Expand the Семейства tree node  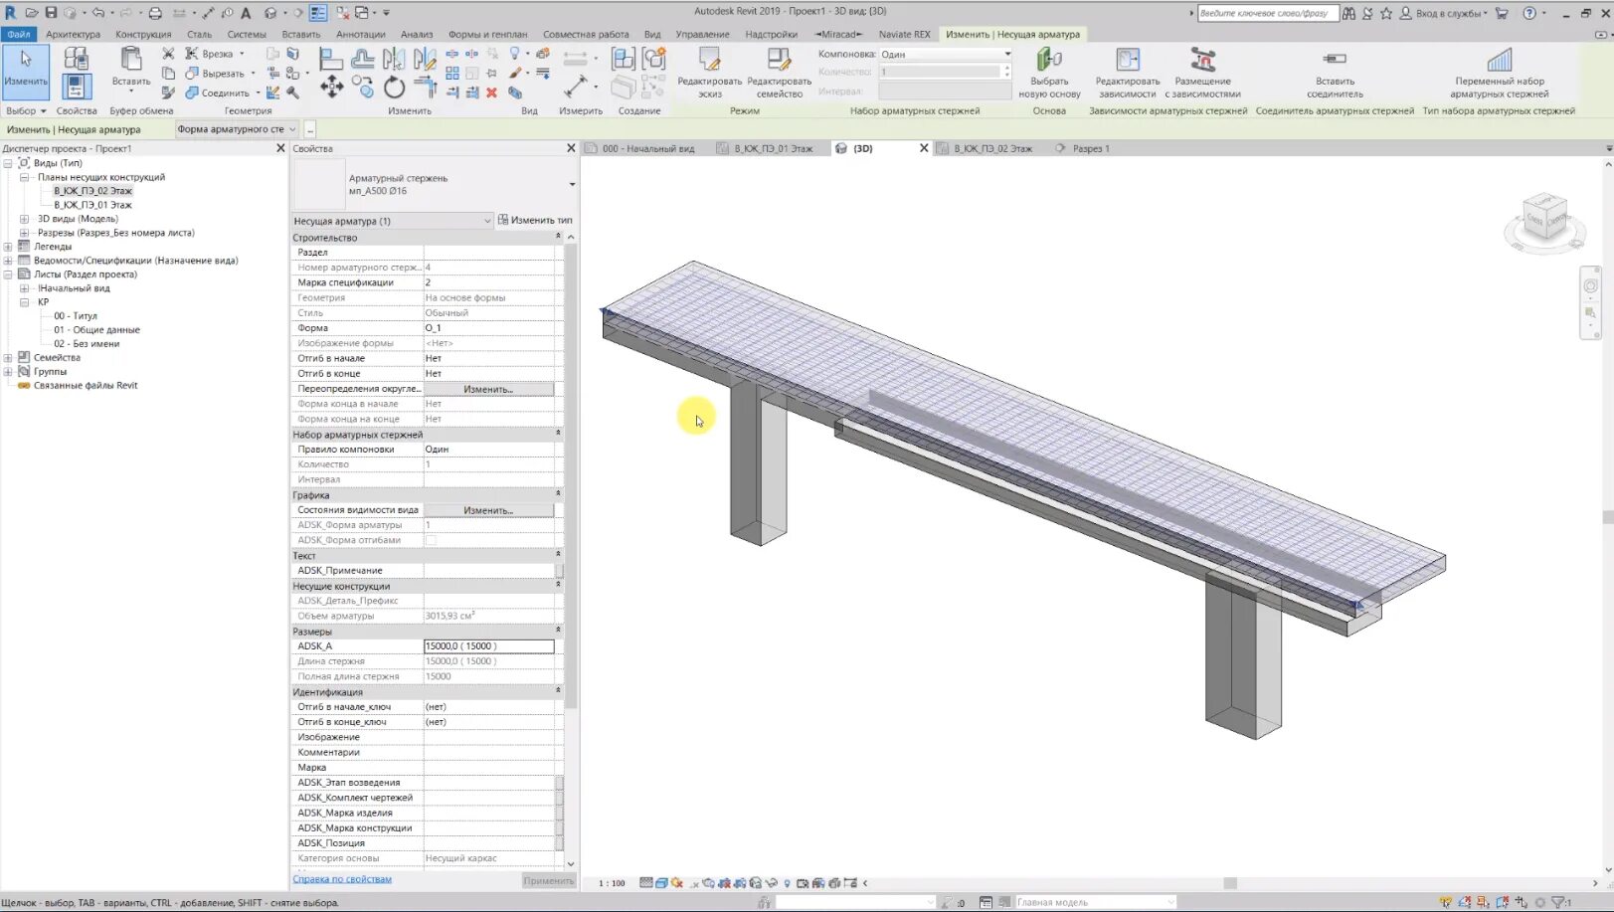(x=8, y=358)
